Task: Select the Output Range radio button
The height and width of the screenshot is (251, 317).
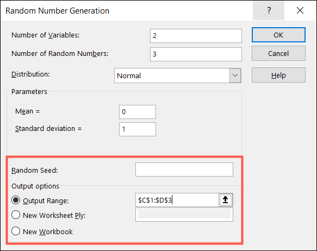Action: (x=16, y=200)
